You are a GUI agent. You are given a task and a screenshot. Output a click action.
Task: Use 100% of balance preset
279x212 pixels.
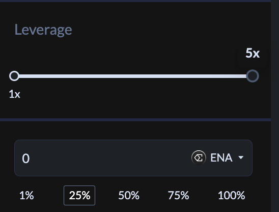point(231,195)
